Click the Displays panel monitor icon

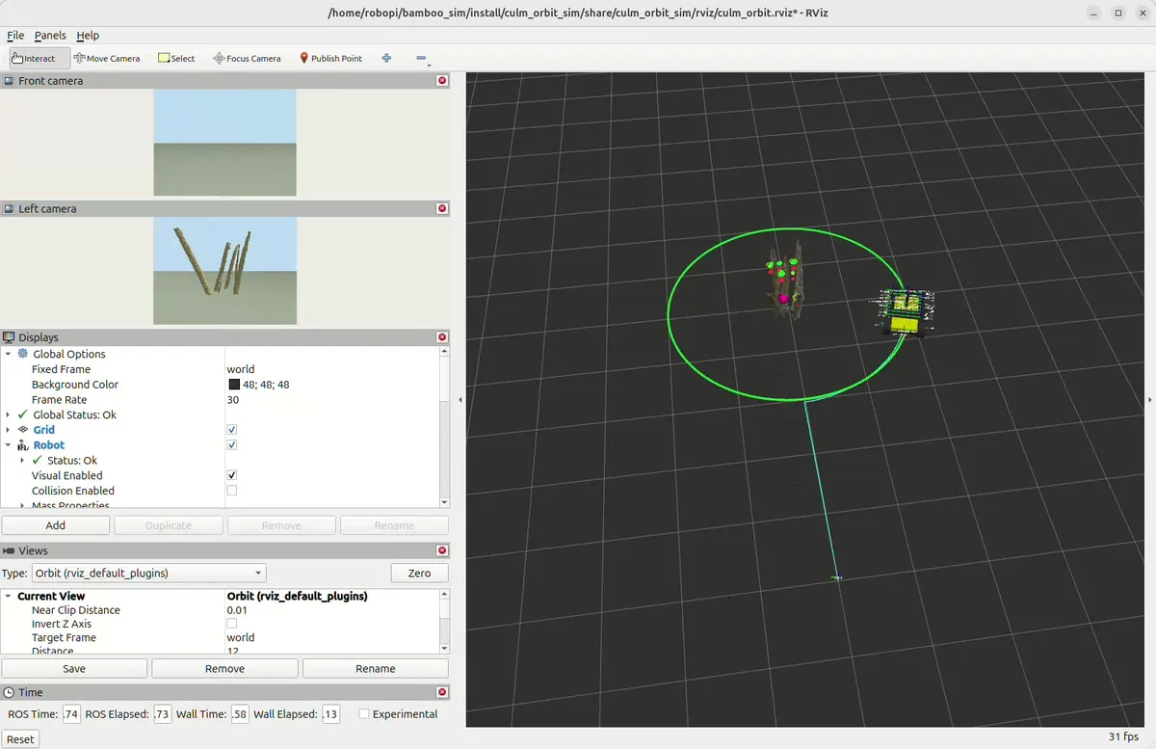point(9,337)
